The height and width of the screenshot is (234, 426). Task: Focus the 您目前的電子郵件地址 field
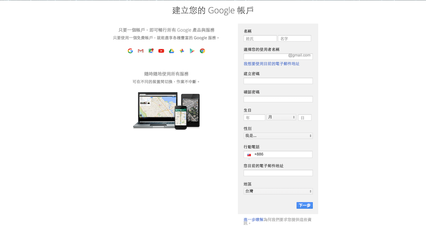click(278, 173)
